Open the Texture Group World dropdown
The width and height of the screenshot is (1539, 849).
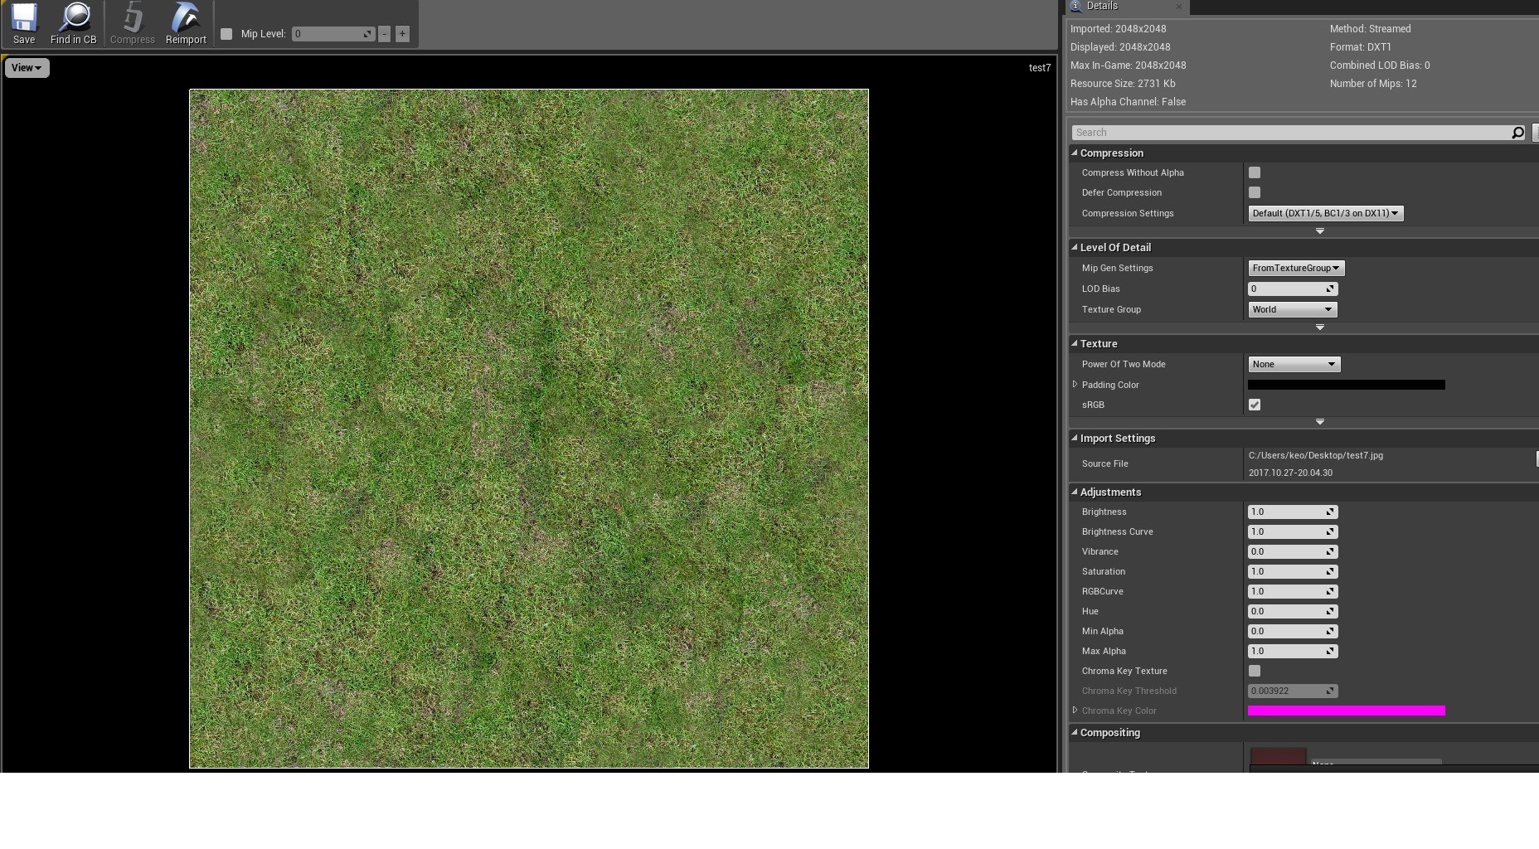coord(1292,309)
